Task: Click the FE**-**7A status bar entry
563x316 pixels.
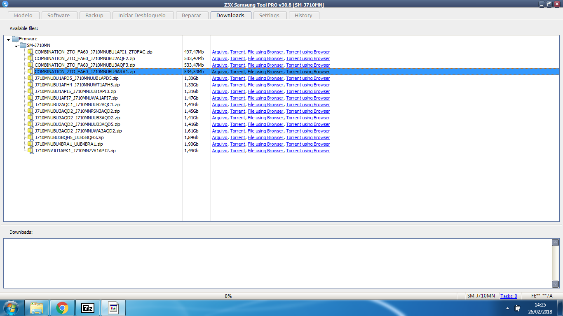Action: coord(542,296)
